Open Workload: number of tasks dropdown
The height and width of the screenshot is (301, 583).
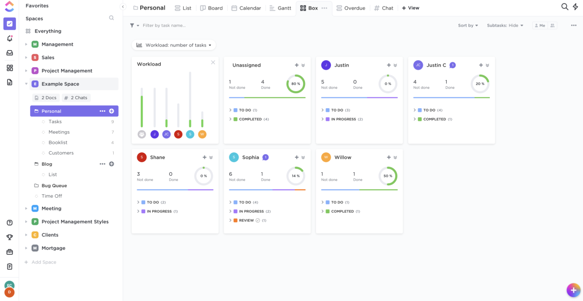pyautogui.click(x=174, y=45)
